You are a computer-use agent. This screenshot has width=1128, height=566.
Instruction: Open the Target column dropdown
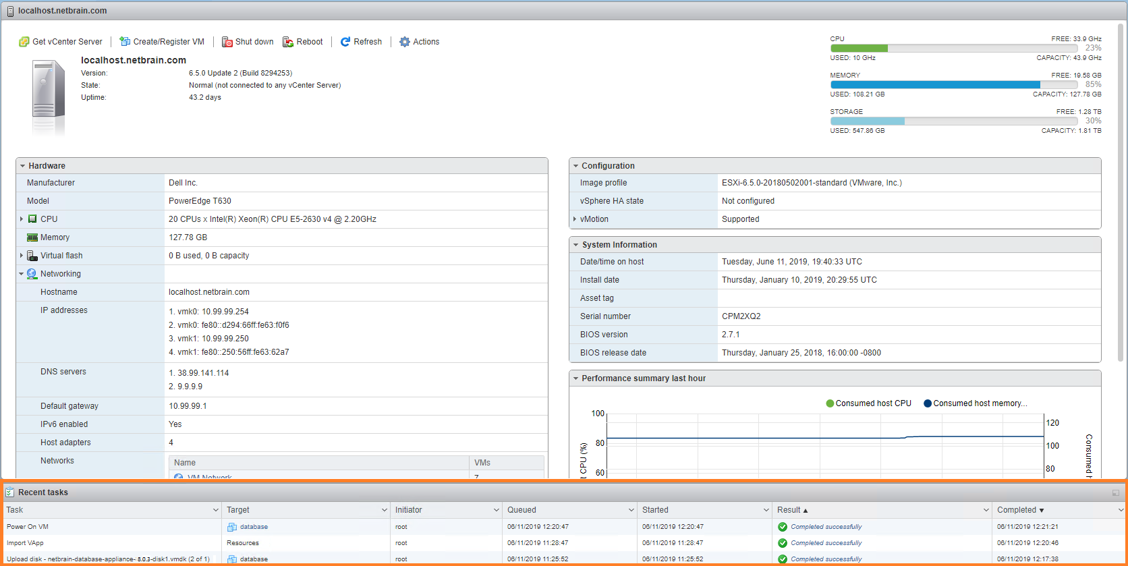click(385, 510)
